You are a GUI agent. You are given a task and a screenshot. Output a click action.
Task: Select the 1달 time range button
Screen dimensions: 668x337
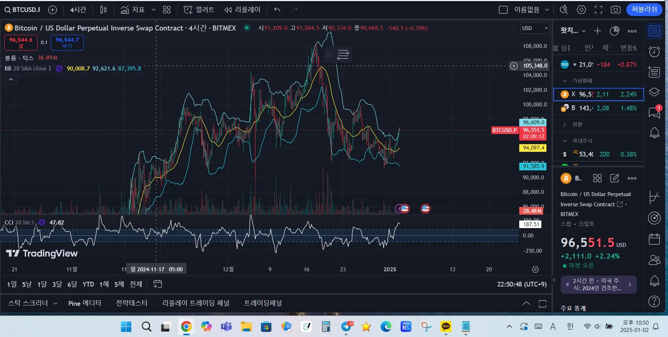point(42,284)
